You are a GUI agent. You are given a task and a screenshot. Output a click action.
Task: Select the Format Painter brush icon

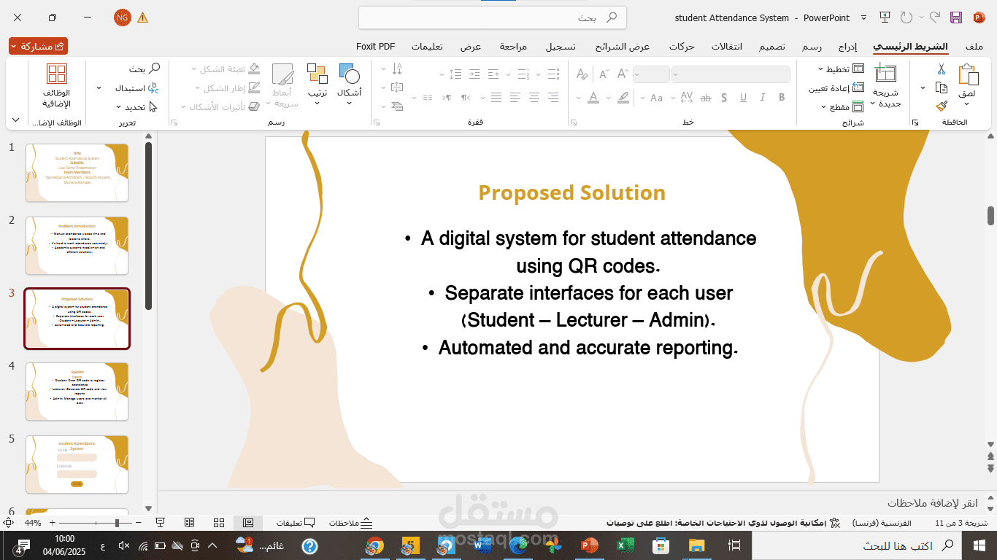(942, 106)
